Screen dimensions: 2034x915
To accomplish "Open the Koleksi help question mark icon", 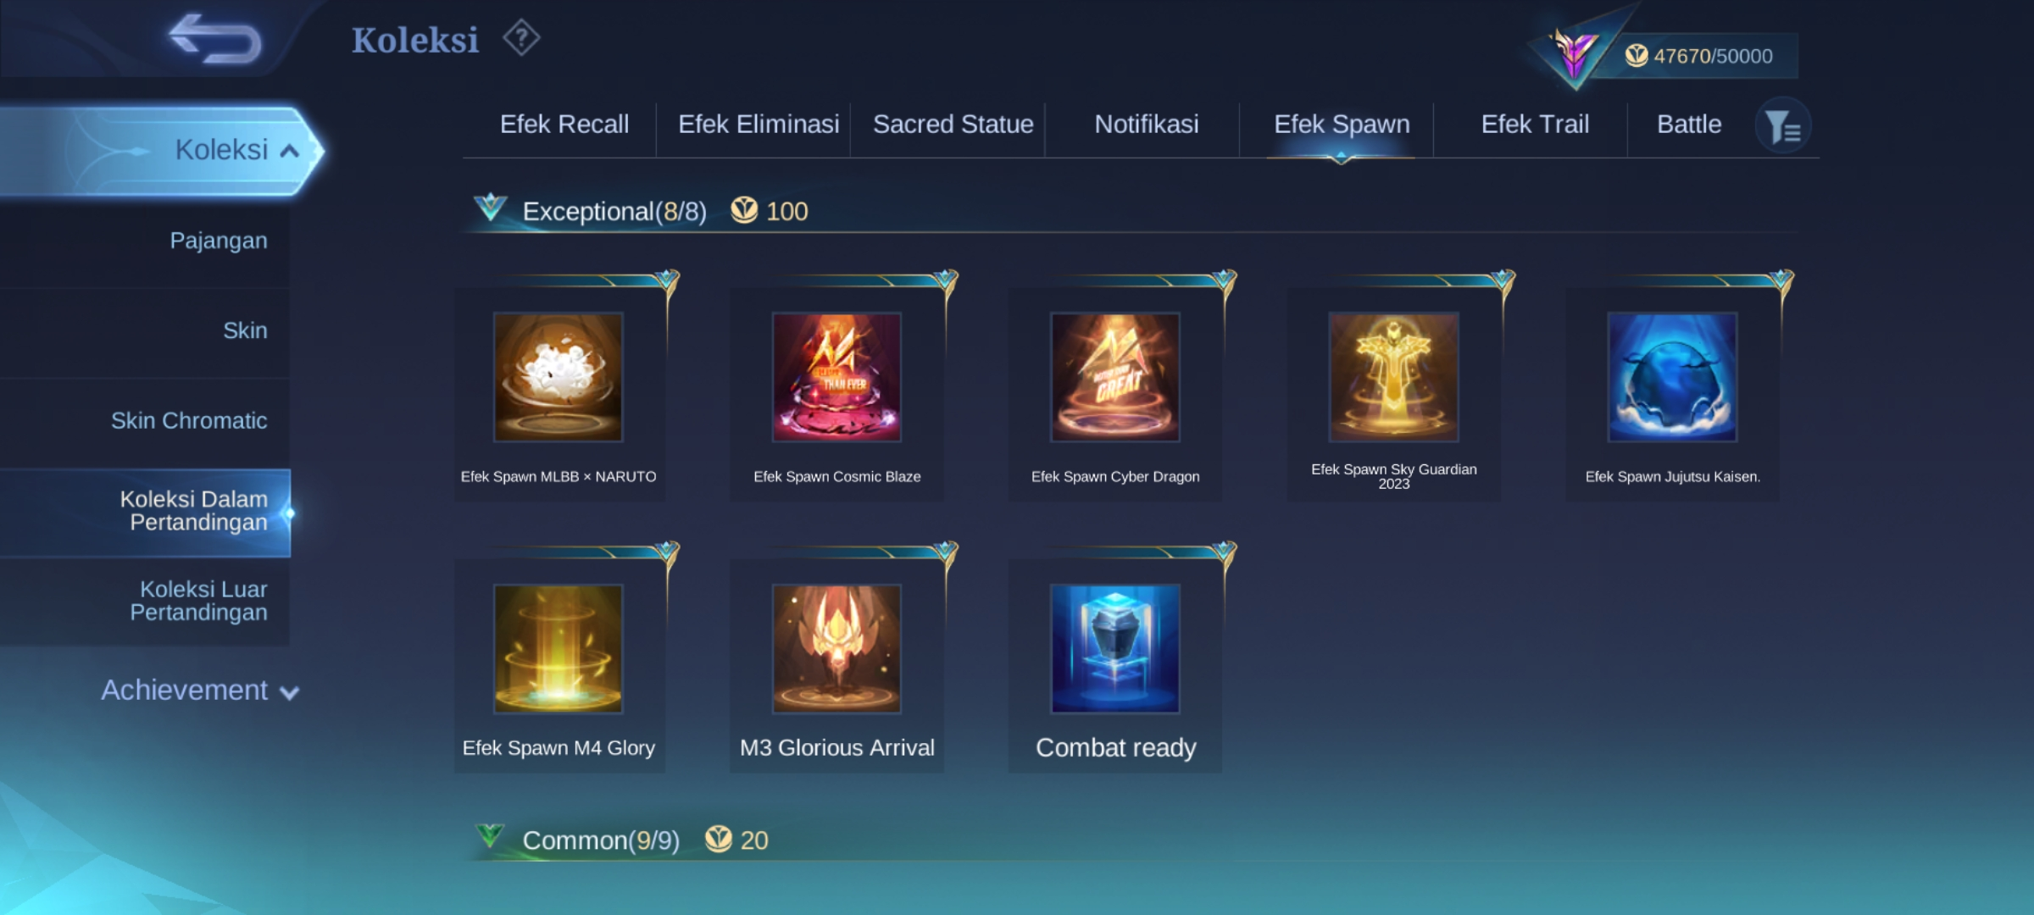I will pos(521,38).
